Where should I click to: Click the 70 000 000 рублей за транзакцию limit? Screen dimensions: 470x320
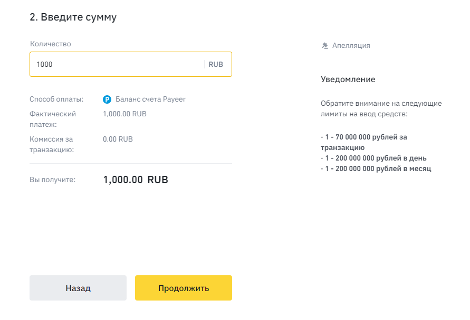pyautogui.click(x=364, y=142)
